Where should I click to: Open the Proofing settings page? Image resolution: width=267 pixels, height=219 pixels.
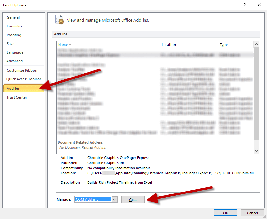[x=14, y=35]
